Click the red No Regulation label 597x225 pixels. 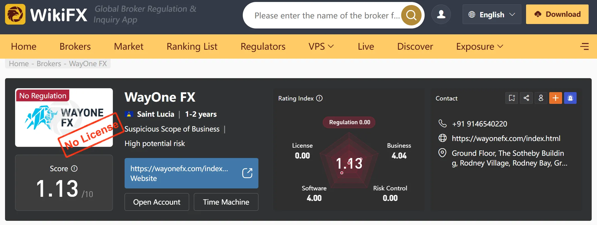pyautogui.click(x=43, y=96)
